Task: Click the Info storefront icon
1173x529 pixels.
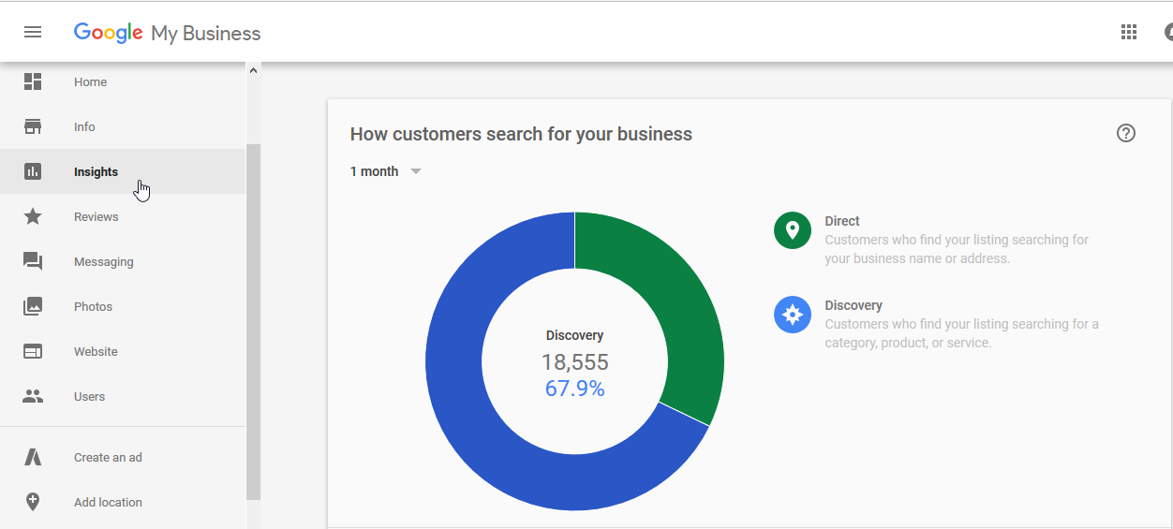Action: point(33,126)
